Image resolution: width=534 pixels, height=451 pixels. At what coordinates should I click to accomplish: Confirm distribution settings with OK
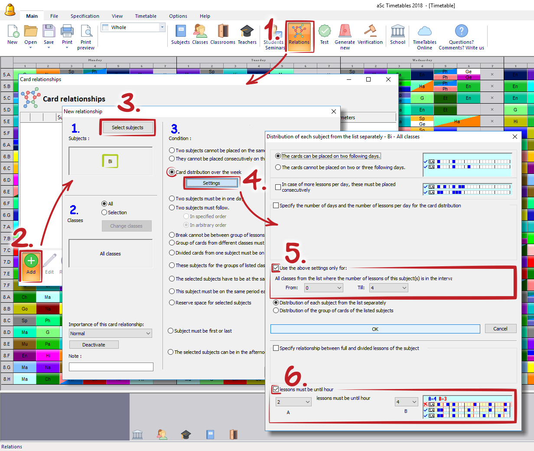pos(375,329)
